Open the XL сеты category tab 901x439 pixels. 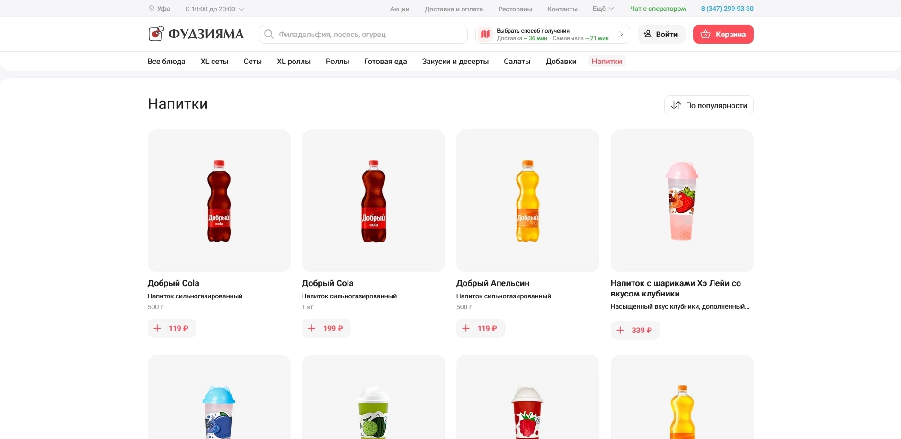[214, 61]
